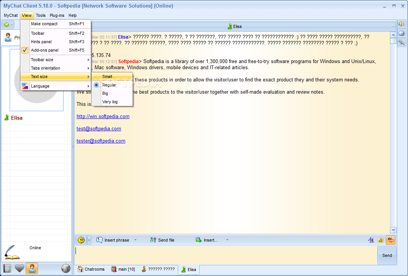Screen dimensions: 408x276
Task: Expand Text size submenu item
Action: [56, 76]
